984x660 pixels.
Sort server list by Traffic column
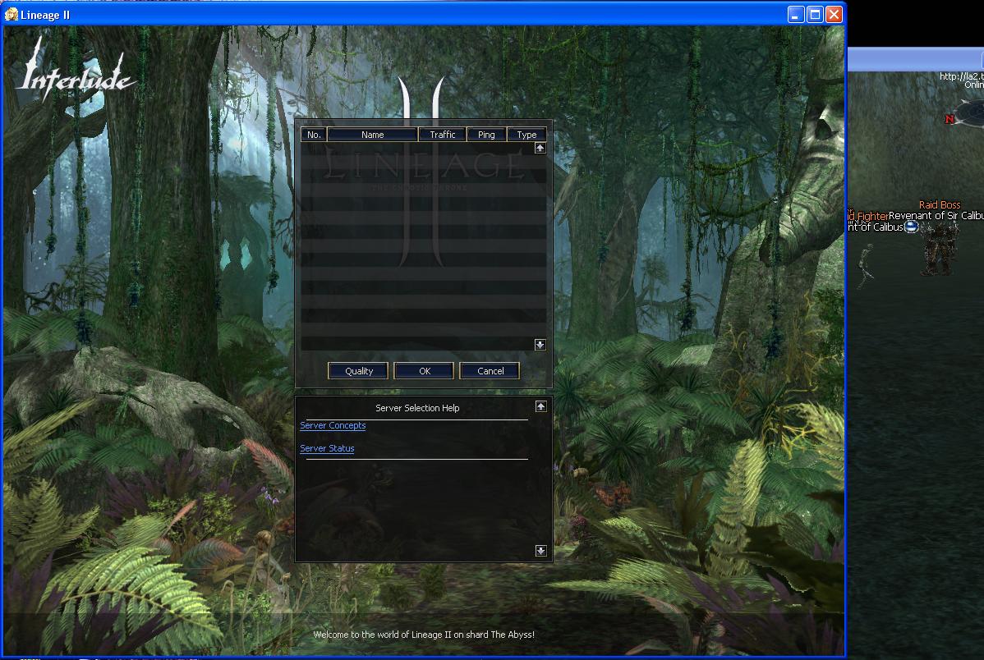443,135
